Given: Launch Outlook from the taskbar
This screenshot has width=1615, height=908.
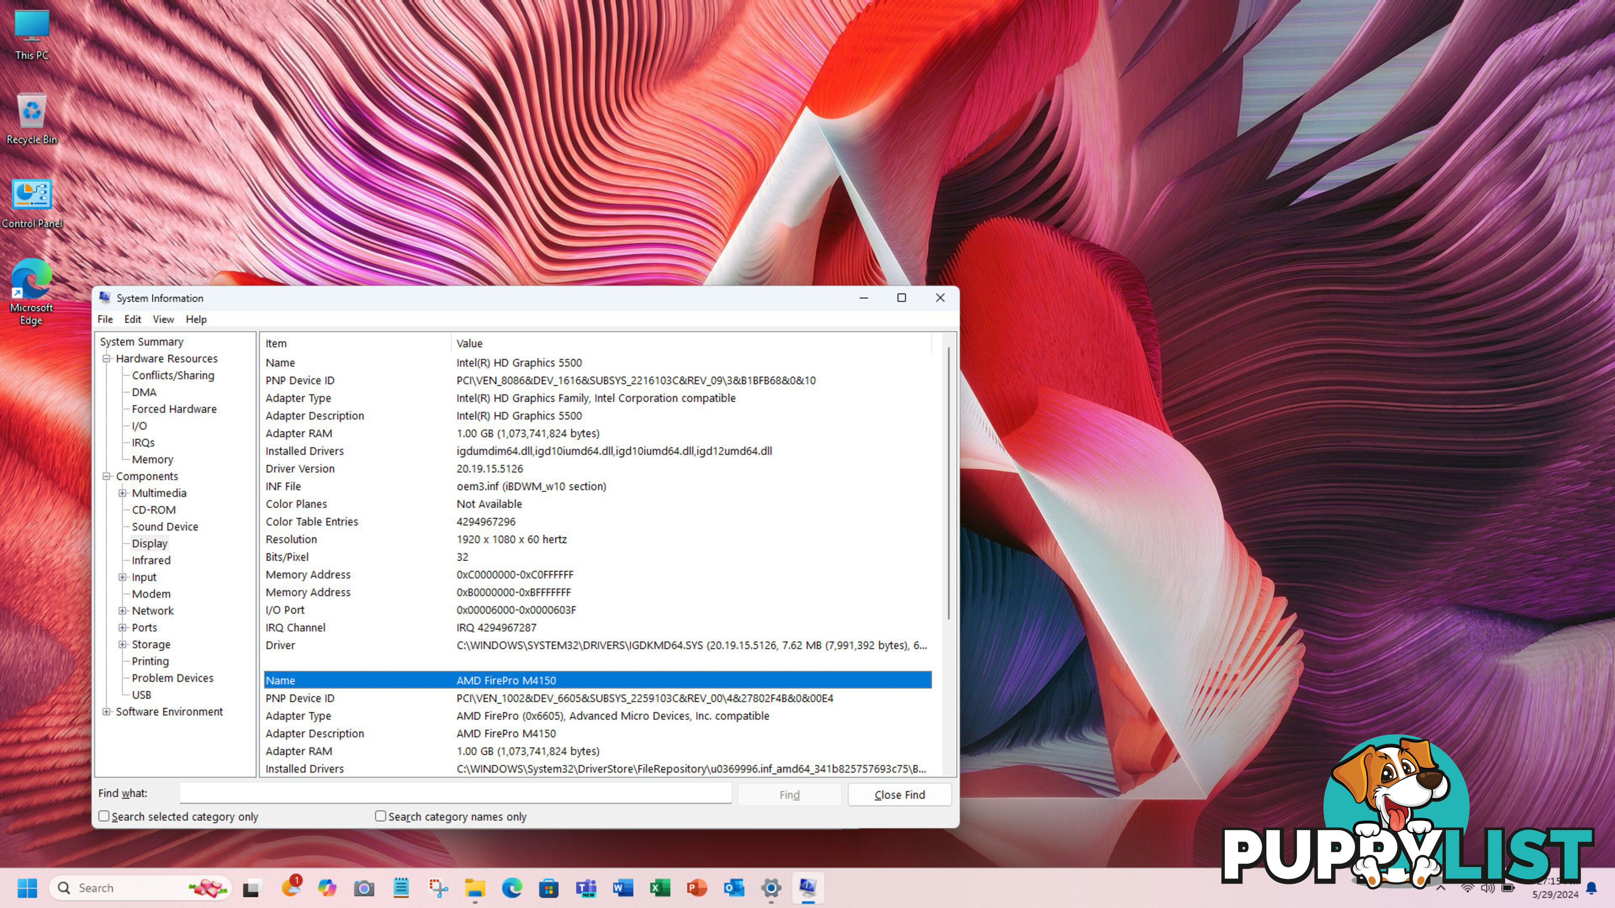Looking at the screenshot, I should (x=733, y=887).
